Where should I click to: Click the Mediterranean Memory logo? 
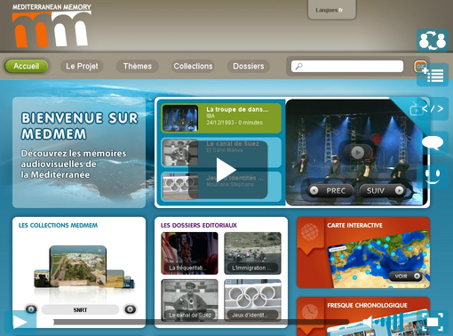point(52,26)
